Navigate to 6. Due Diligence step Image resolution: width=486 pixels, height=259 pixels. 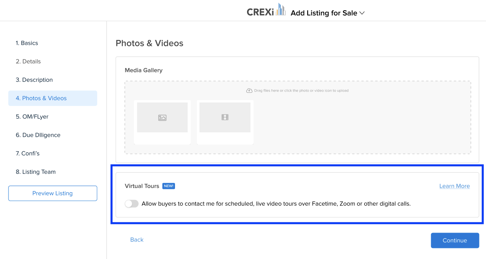(x=38, y=135)
